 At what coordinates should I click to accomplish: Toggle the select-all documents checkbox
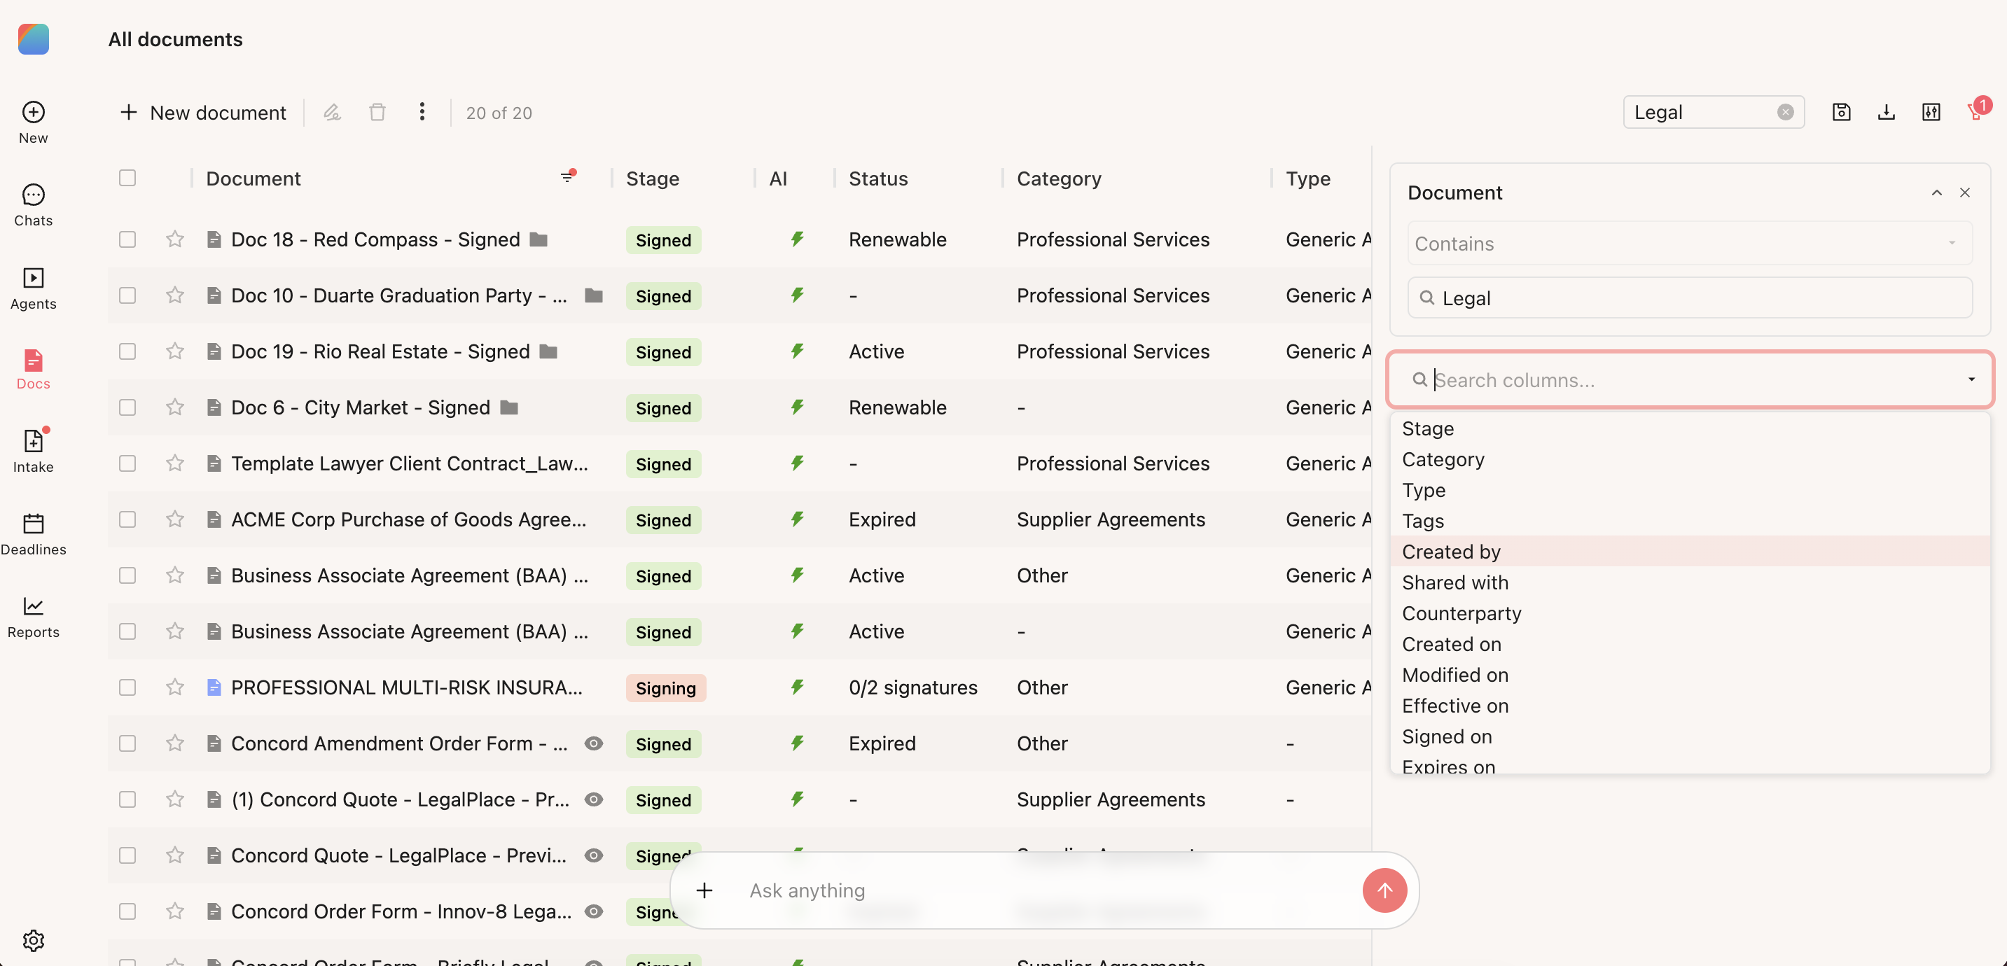pyautogui.click(x=127, y=178)
